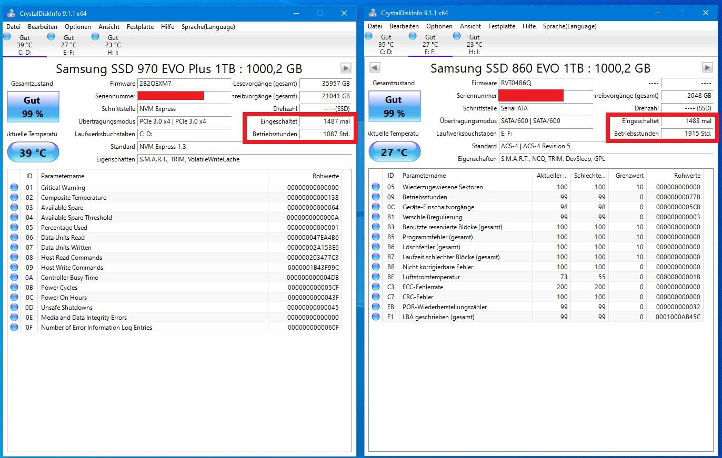
Task: Go to next disk in right window
Action: [x=707, y=67]
